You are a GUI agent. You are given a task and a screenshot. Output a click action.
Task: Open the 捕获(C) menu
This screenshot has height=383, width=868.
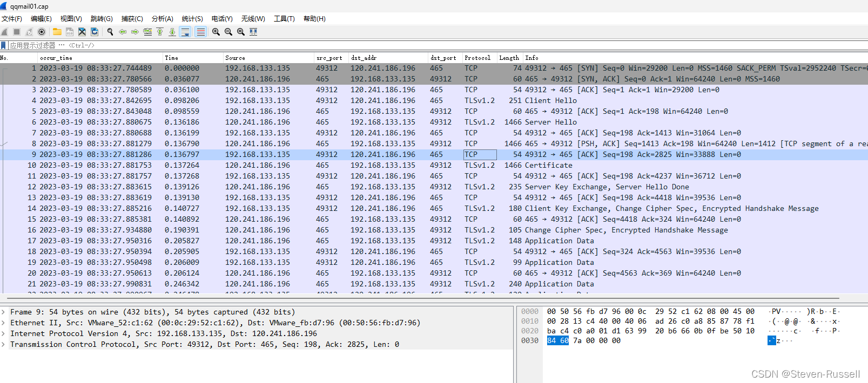pyautogui.click(x=132, y=19)
